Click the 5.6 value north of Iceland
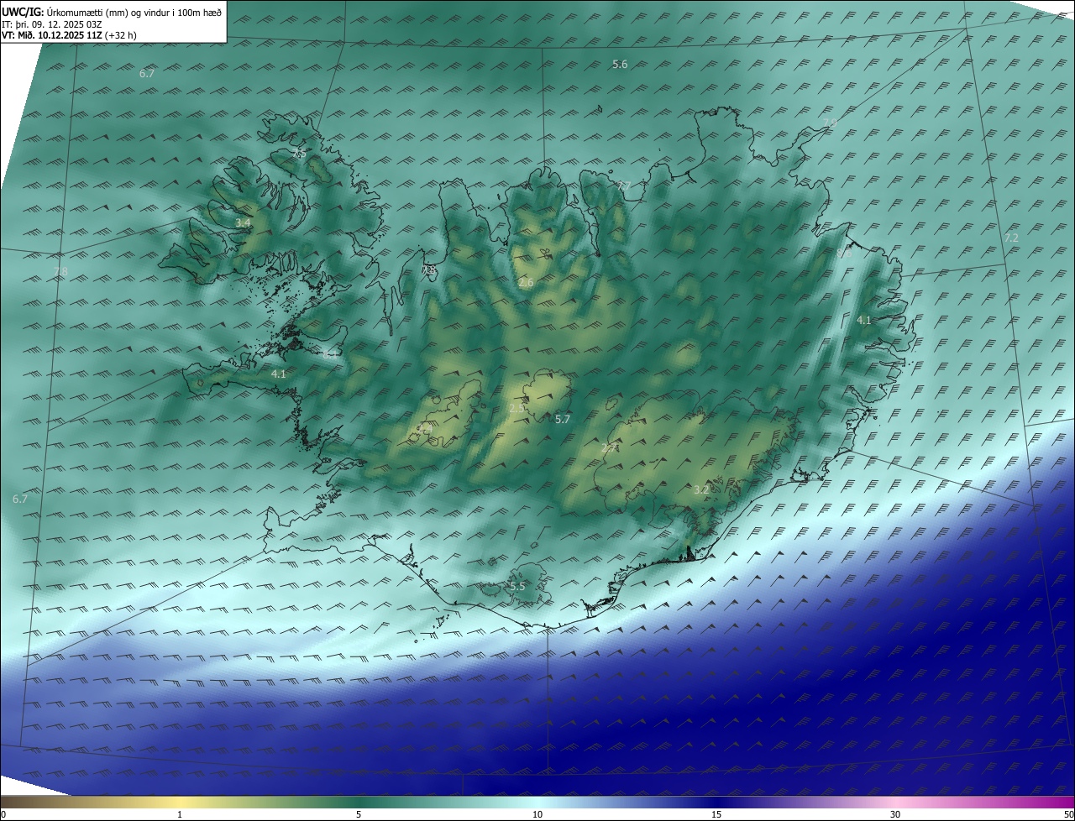Image resolution: width=1075 pixels, height=821 pixels. pos(620,65)
